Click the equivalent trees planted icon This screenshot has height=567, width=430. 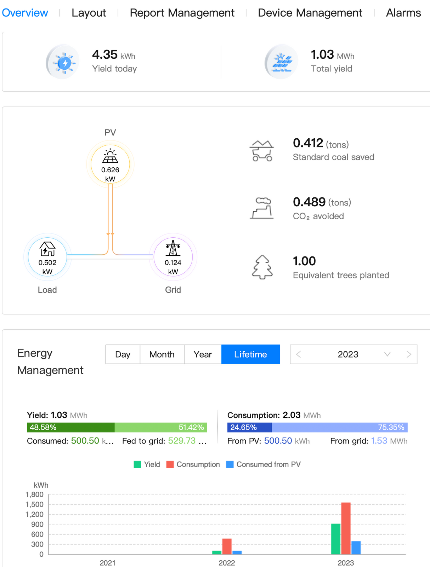point(262,267)
